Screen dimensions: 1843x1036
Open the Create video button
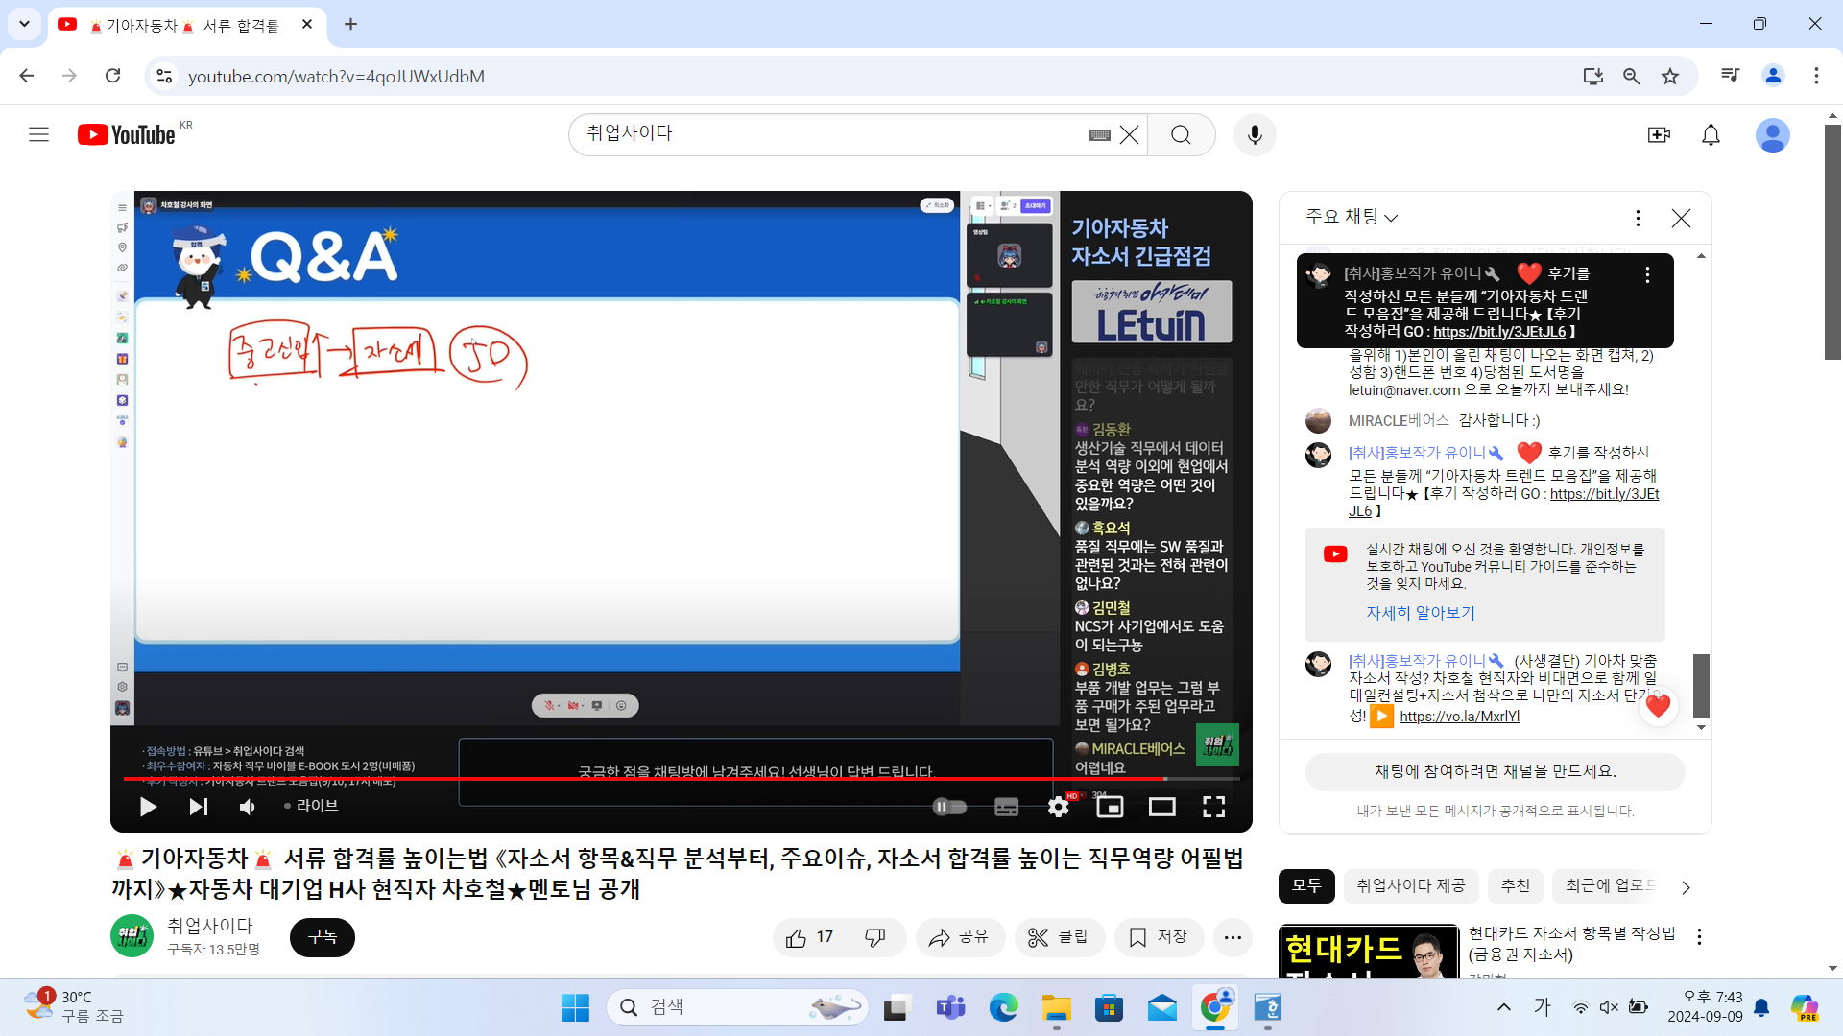(x=1659, y=135)
